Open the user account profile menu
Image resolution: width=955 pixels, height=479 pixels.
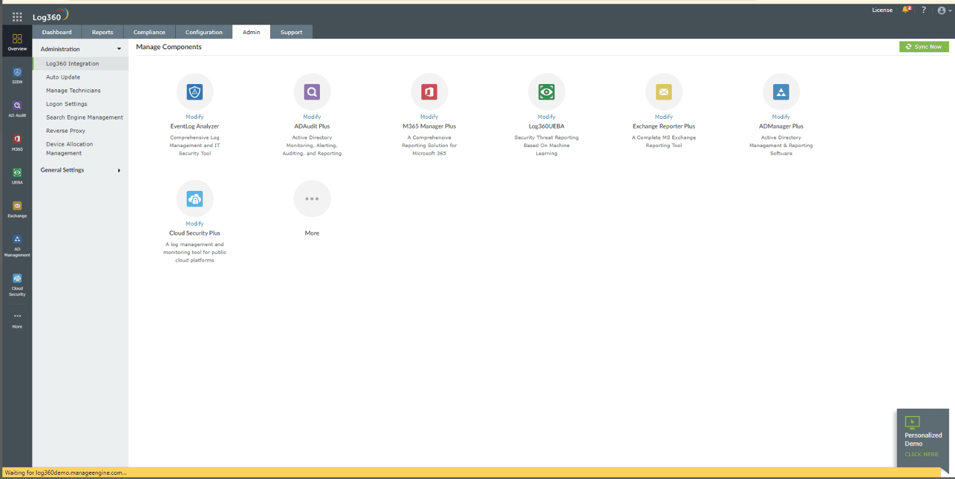pyautogui.click(x=944, y=10)
